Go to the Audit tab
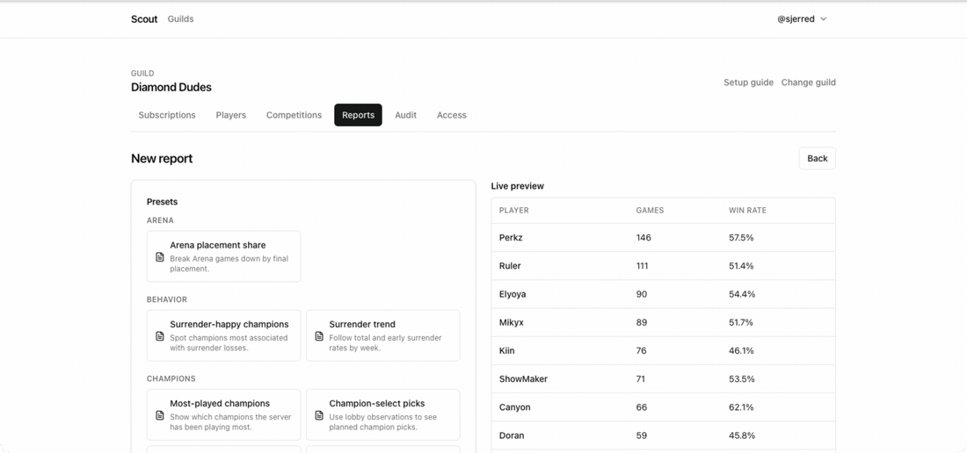Screen dimensions: 967x453 pyautogui.click(x=406, y=115)
